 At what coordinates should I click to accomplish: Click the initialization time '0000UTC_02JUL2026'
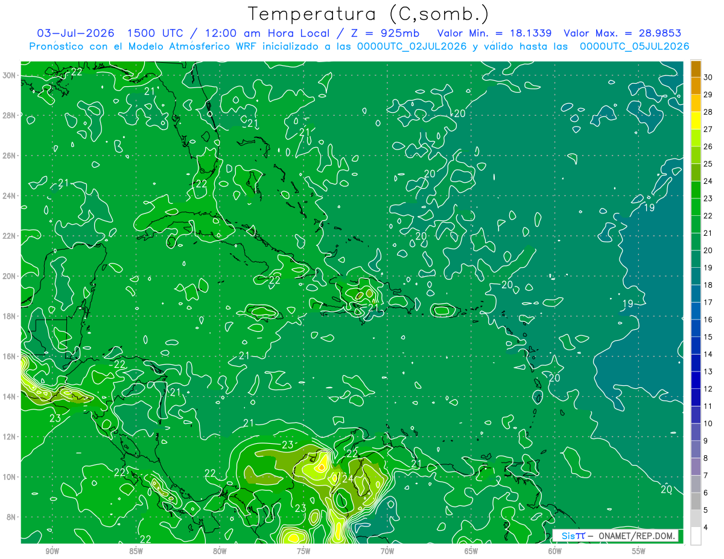pos(411,46)
